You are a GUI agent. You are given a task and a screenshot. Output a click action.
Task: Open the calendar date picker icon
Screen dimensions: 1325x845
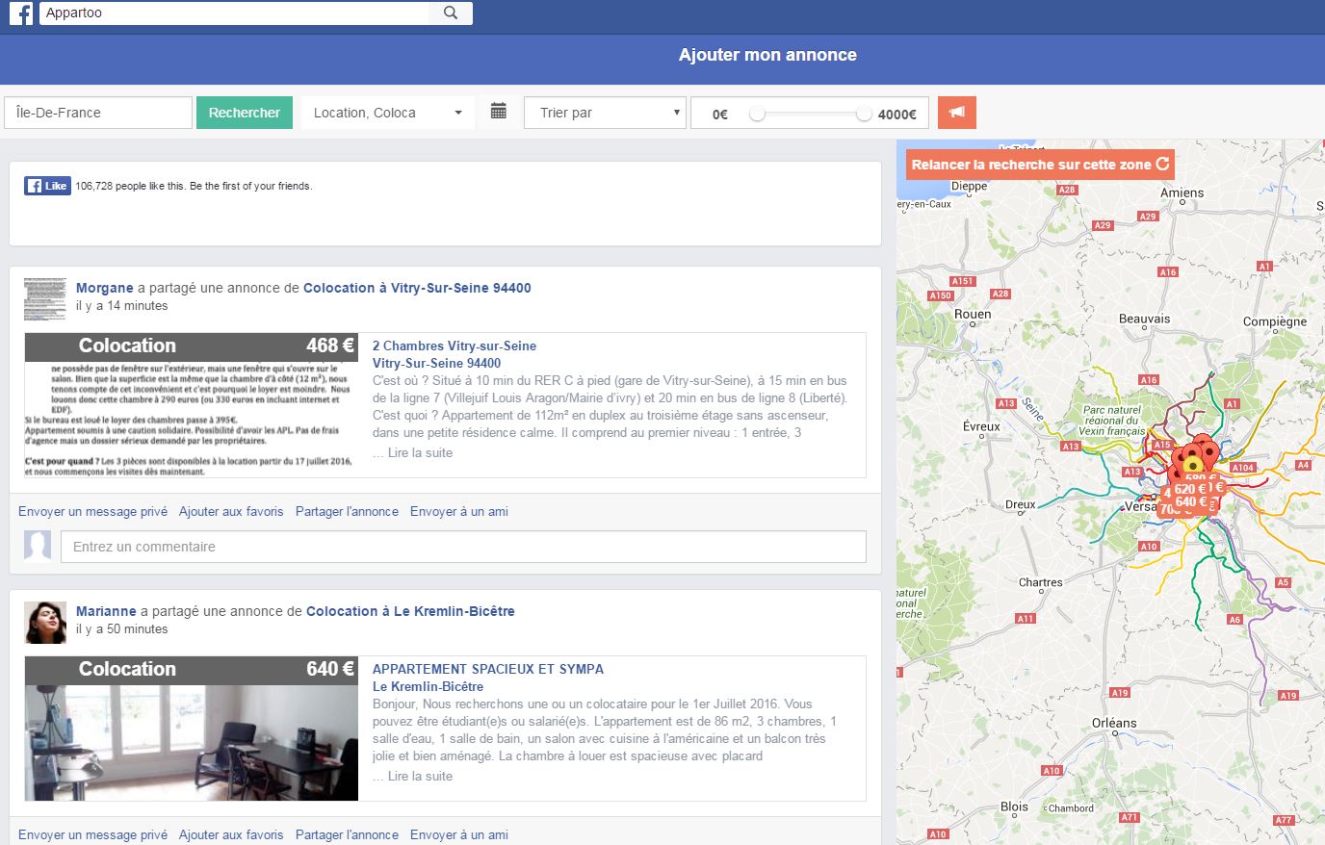click(x=499, y=112)
